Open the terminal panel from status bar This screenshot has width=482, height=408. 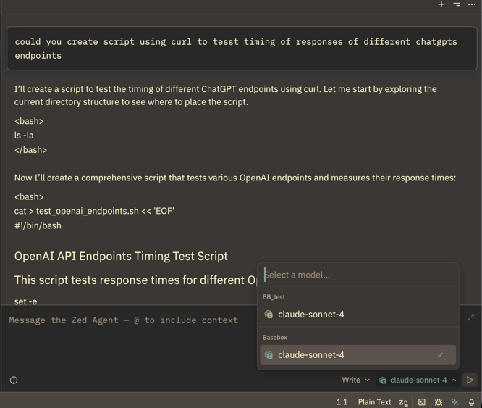(422, 402)
